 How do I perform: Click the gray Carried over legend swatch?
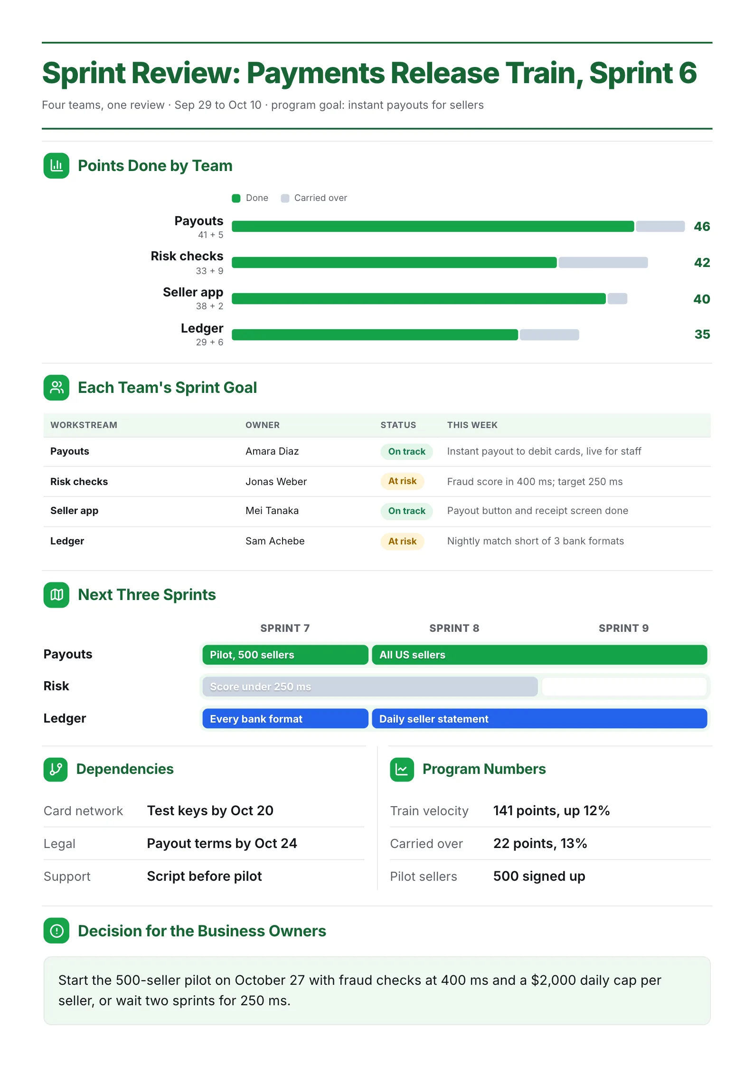coord(285,198)
